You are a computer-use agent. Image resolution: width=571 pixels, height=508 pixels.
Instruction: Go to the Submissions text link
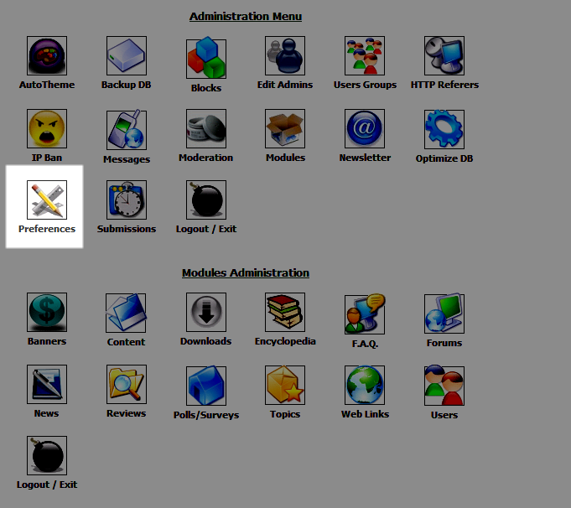[x=127, y=229]
